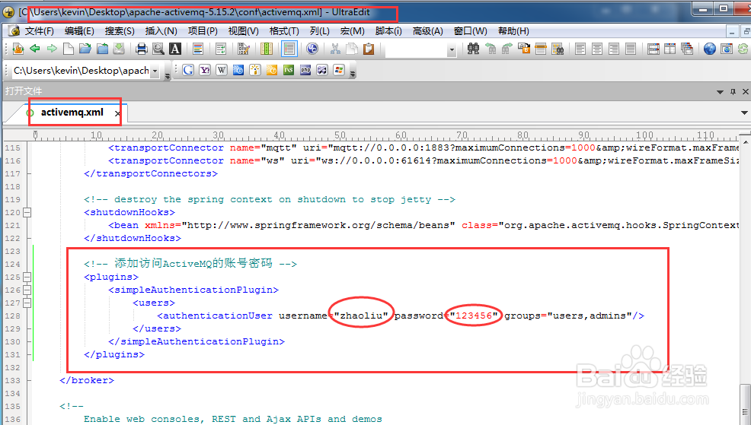Image resolution: width=751 pixels, height=425 pixels.
Task: Align text left icon
Action: pos(580,49)
